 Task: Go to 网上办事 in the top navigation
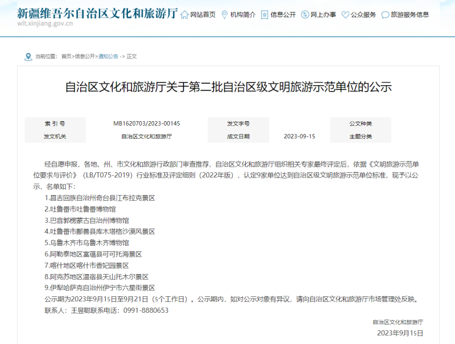pyautogui.click(x=324, y=14)
